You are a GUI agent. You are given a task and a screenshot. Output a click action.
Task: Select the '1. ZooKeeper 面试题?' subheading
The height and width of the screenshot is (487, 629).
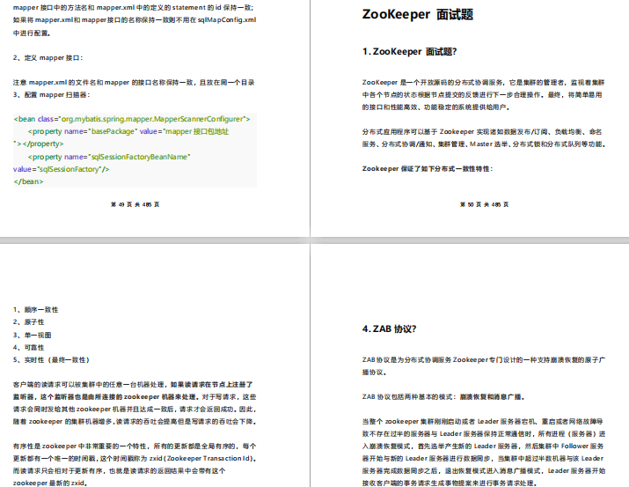click(x=409, y=51)
